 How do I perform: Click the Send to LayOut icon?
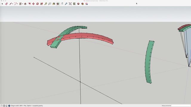pyautogui.click(x=82, y=4)
